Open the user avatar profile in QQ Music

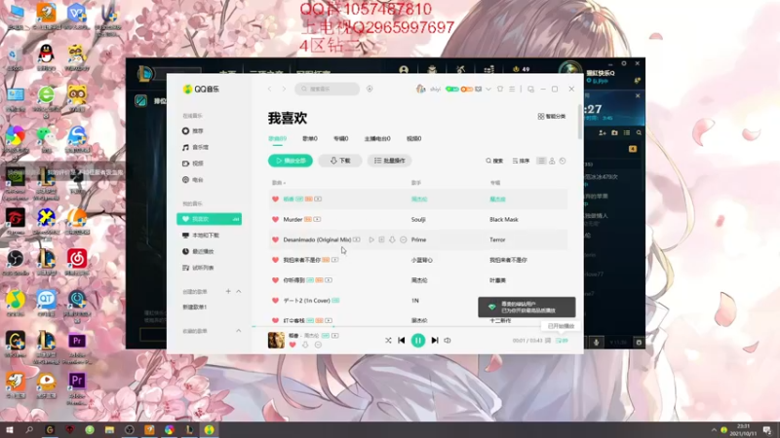pyautogui.click(x=421, y=89)
